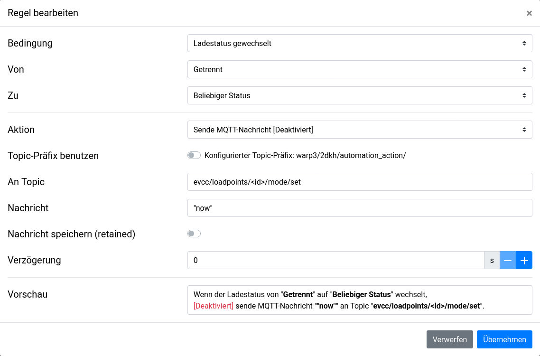Decrease the Verzögerung value with minus

tap(508, 260)
